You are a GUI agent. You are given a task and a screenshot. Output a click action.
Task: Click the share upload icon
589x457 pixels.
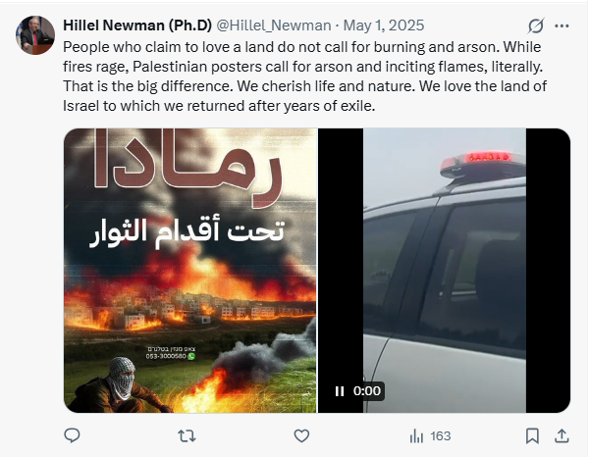[562, 436]
